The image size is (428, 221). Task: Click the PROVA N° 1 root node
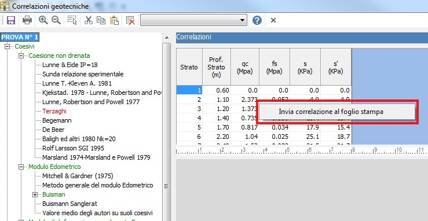click(x=20, y=37)
